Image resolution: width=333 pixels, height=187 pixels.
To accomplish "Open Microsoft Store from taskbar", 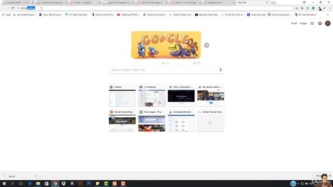I will coord(46,183).
